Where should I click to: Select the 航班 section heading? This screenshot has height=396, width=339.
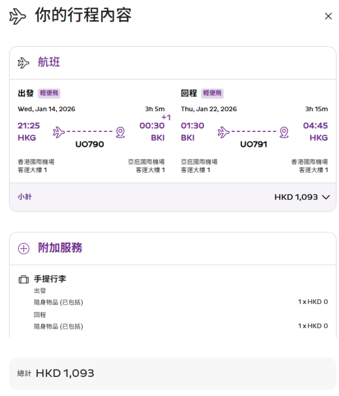[49, 63]
